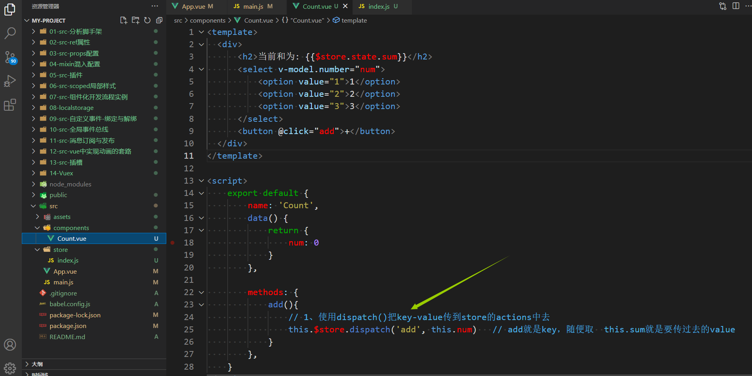Click the 'Count' name string on line 15
The image size is (752, 376).
point(296,205)
